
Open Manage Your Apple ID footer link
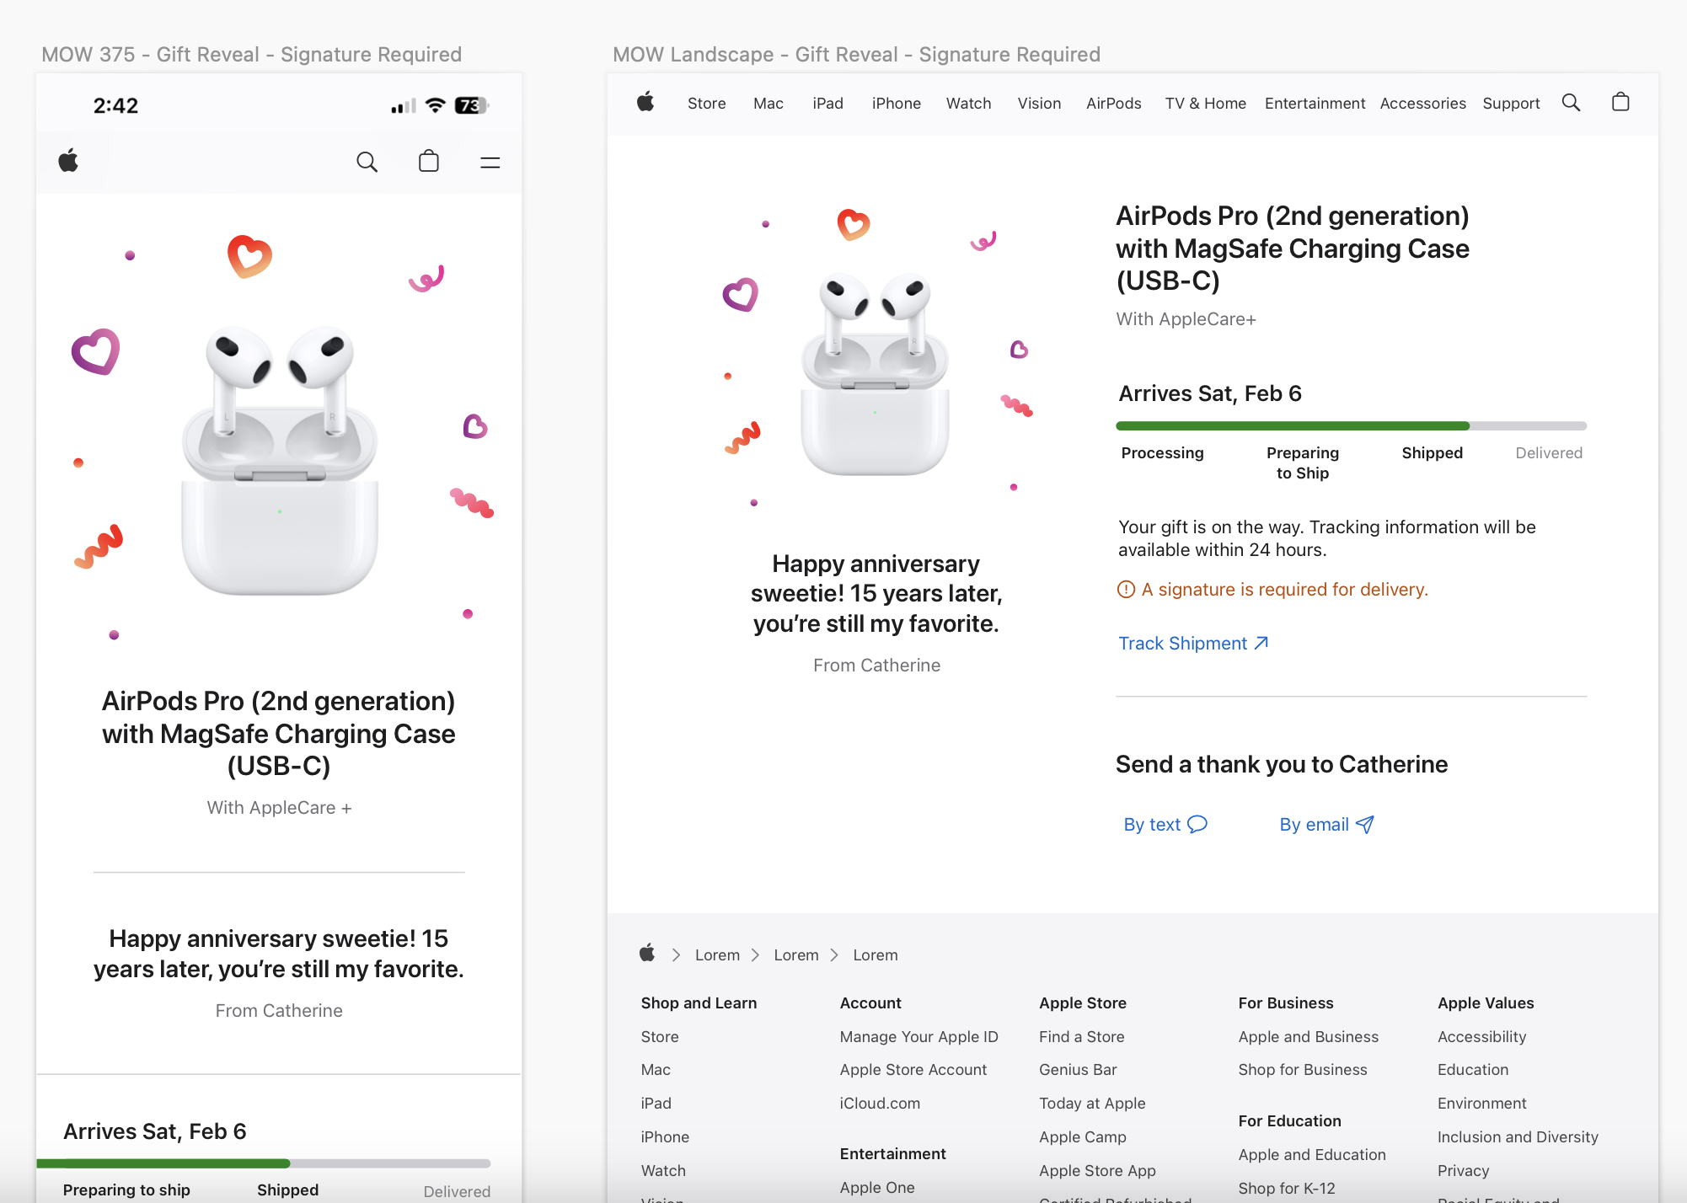[x=919, y=1037]
